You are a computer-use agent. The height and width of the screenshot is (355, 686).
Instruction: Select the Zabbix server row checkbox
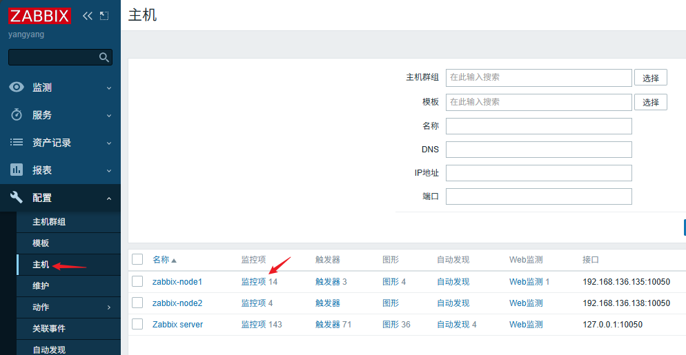tap(137, 324)
